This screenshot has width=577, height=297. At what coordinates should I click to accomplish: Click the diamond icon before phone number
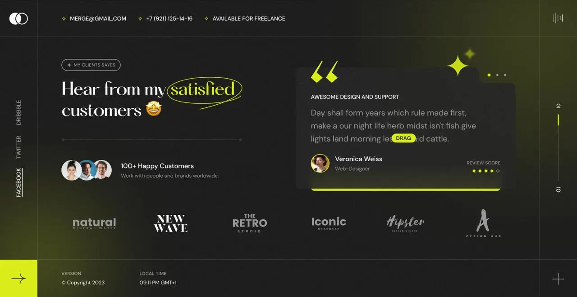[140, 19]
